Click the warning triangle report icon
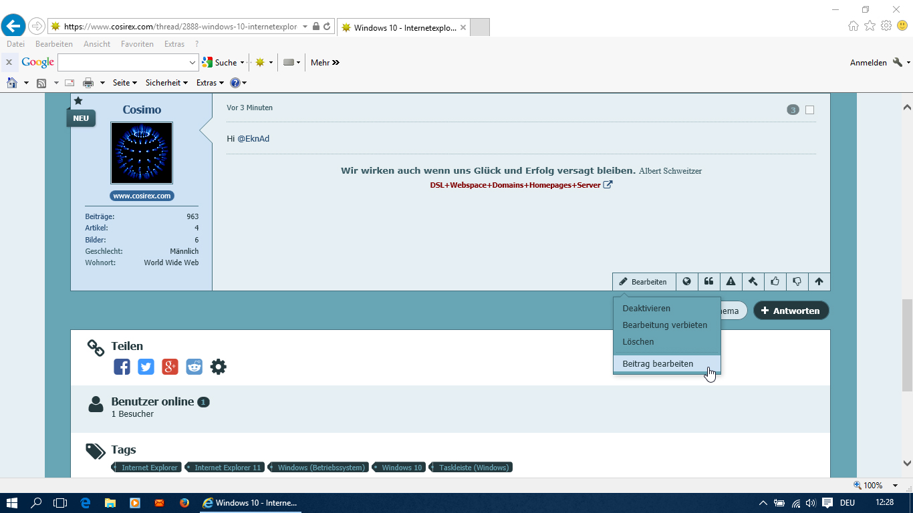913x513 pixels. point(731,282)
